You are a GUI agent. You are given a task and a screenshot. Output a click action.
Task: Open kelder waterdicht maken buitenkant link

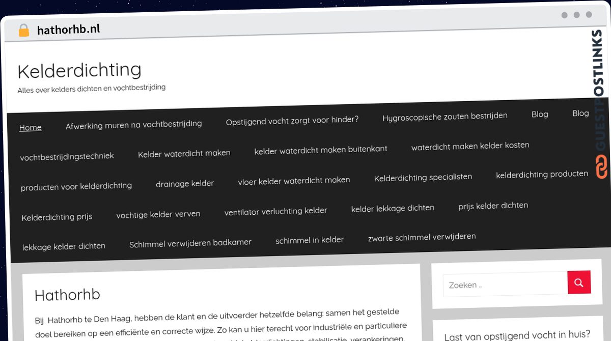coord(321,150)
